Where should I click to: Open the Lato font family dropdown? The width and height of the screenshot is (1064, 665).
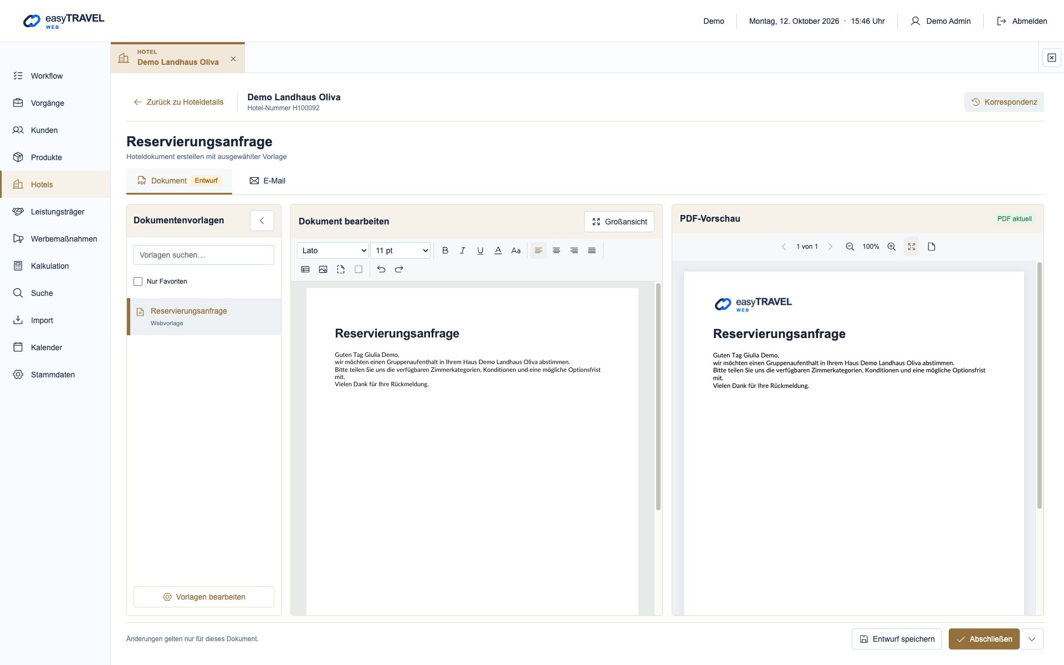point(333,250)
